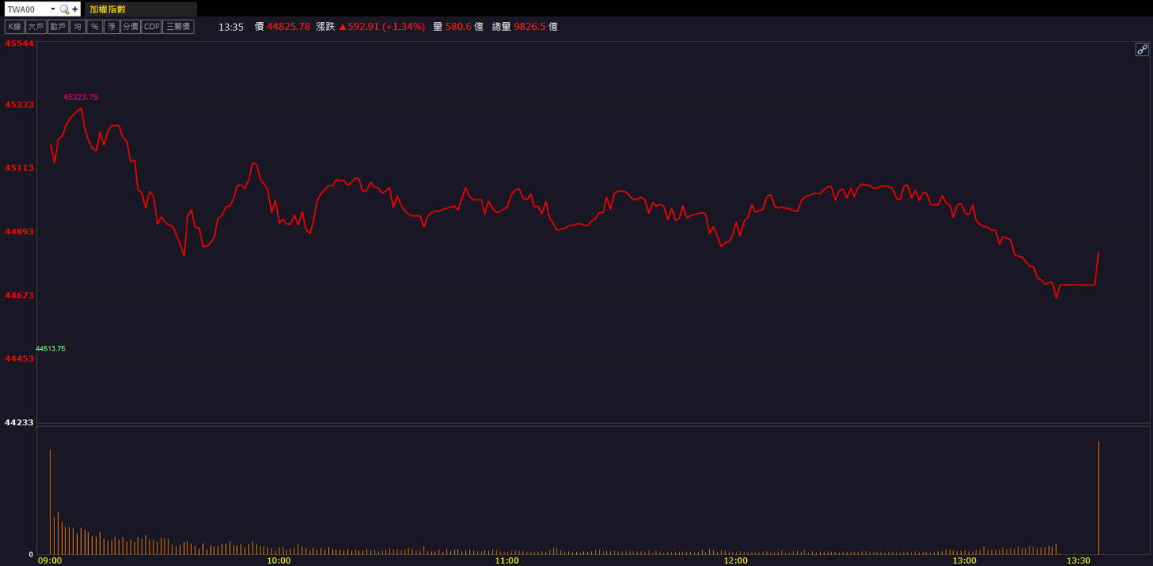
Task: Click the tall opening volume bar at 09:00
Action: pyautogui.click(x=50, y=502)
